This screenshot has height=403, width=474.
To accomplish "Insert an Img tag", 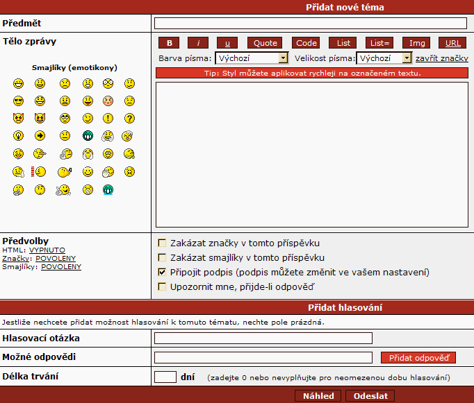I will pos(416,43).
